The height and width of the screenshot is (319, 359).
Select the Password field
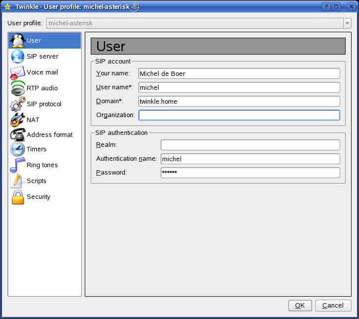point(250,173)
